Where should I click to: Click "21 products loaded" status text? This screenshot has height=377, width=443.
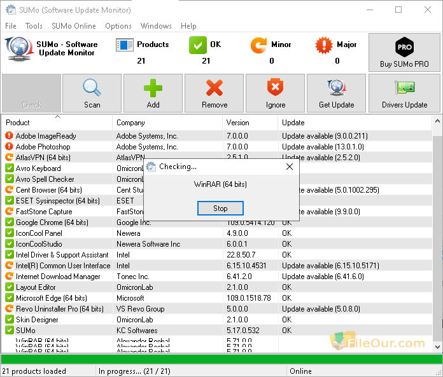pyautogui.click(x=34, y=371)
